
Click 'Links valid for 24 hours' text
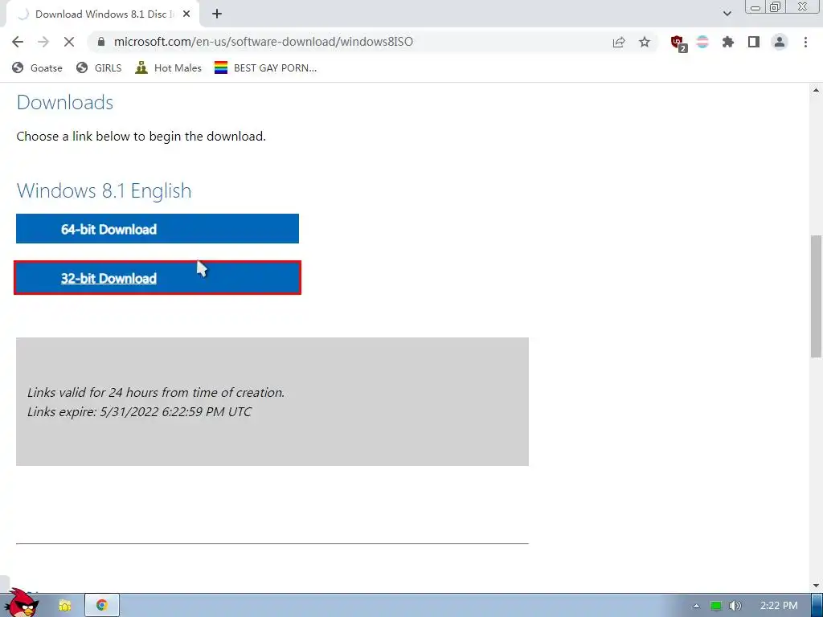point(156,392)
